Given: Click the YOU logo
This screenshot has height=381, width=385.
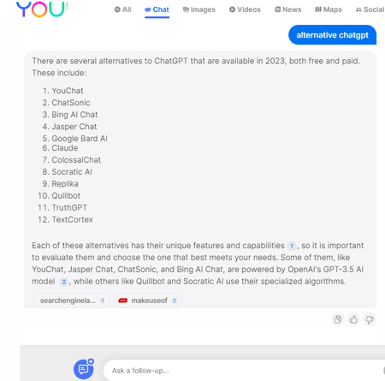Looking at the screenshot, I should click(42, 9).
